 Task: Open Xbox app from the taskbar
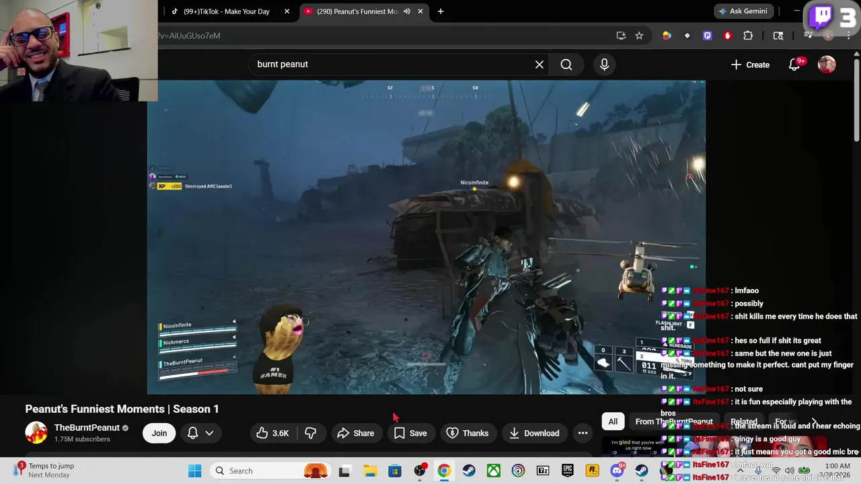tap(494, 471)
